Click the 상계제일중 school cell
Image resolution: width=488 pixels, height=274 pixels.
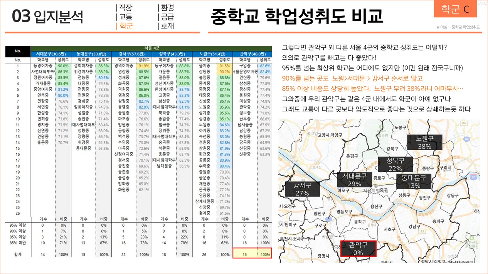pyautogui.click(x=204, y=202)
